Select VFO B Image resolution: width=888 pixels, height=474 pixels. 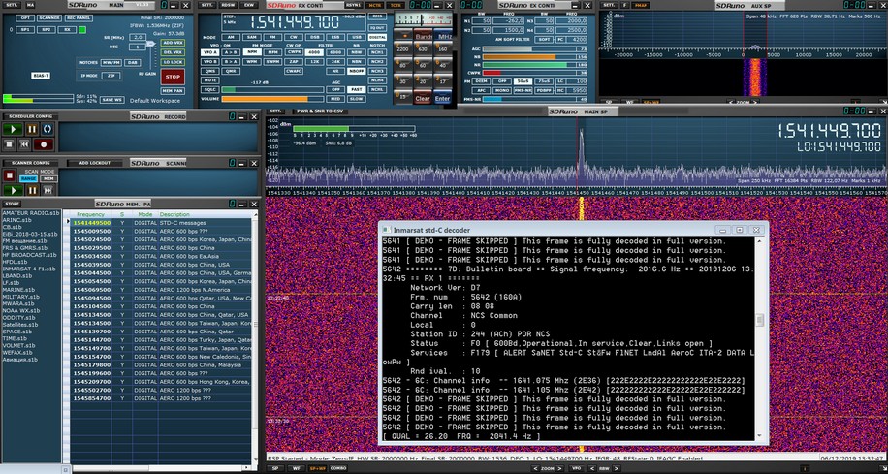[210, 61]
